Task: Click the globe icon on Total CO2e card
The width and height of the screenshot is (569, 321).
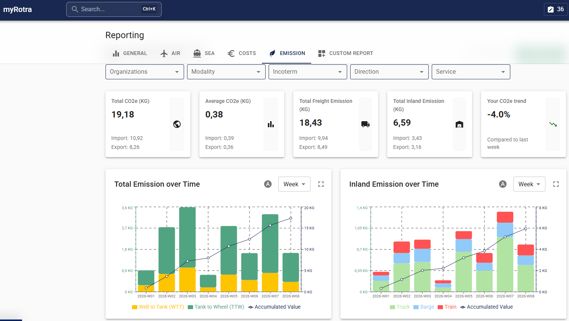Action: pyautogui.click(x=177, y=124)
